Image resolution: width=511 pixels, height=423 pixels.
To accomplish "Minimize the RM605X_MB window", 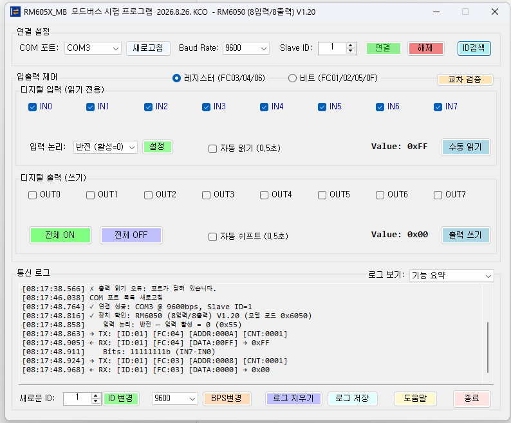I will click(x=437, y=12).
